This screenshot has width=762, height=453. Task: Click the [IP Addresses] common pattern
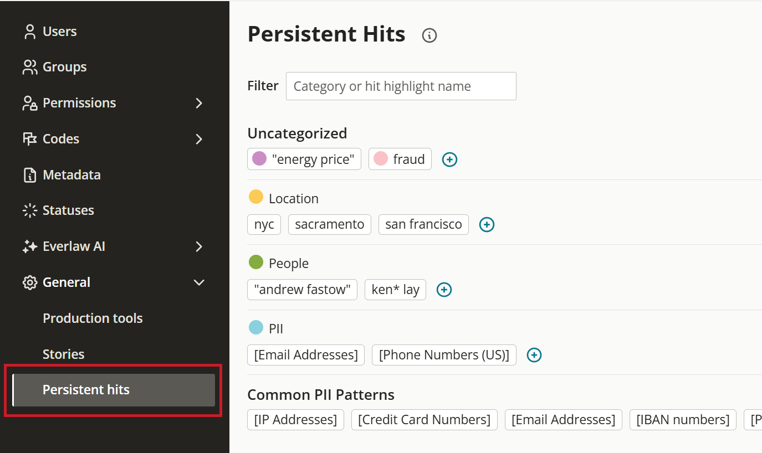(295, 420)
